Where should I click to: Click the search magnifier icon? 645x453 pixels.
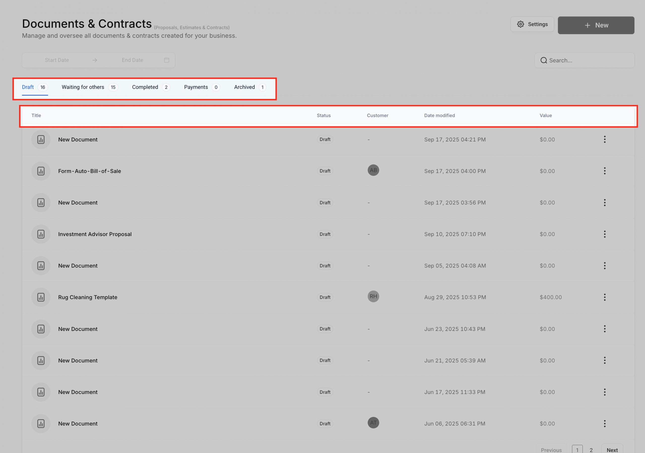544,60
